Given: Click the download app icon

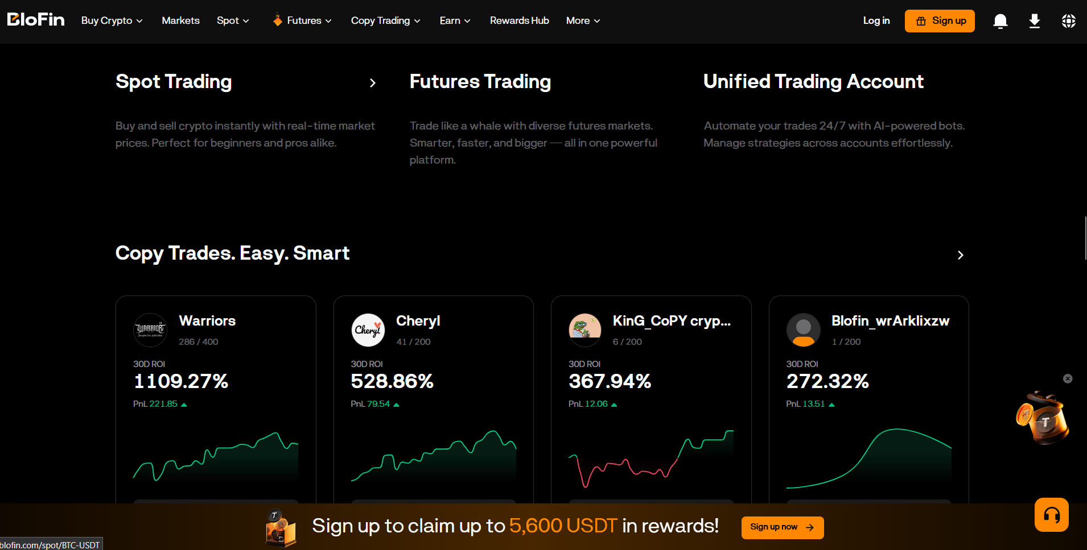Looking at the screenshot, I should (1035, 21).
